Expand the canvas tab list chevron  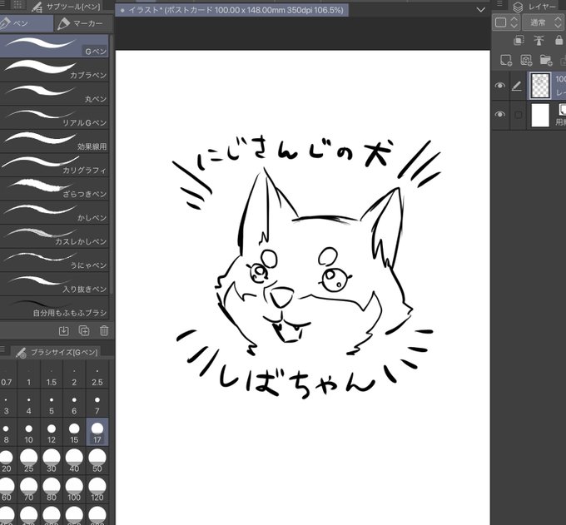481,10
